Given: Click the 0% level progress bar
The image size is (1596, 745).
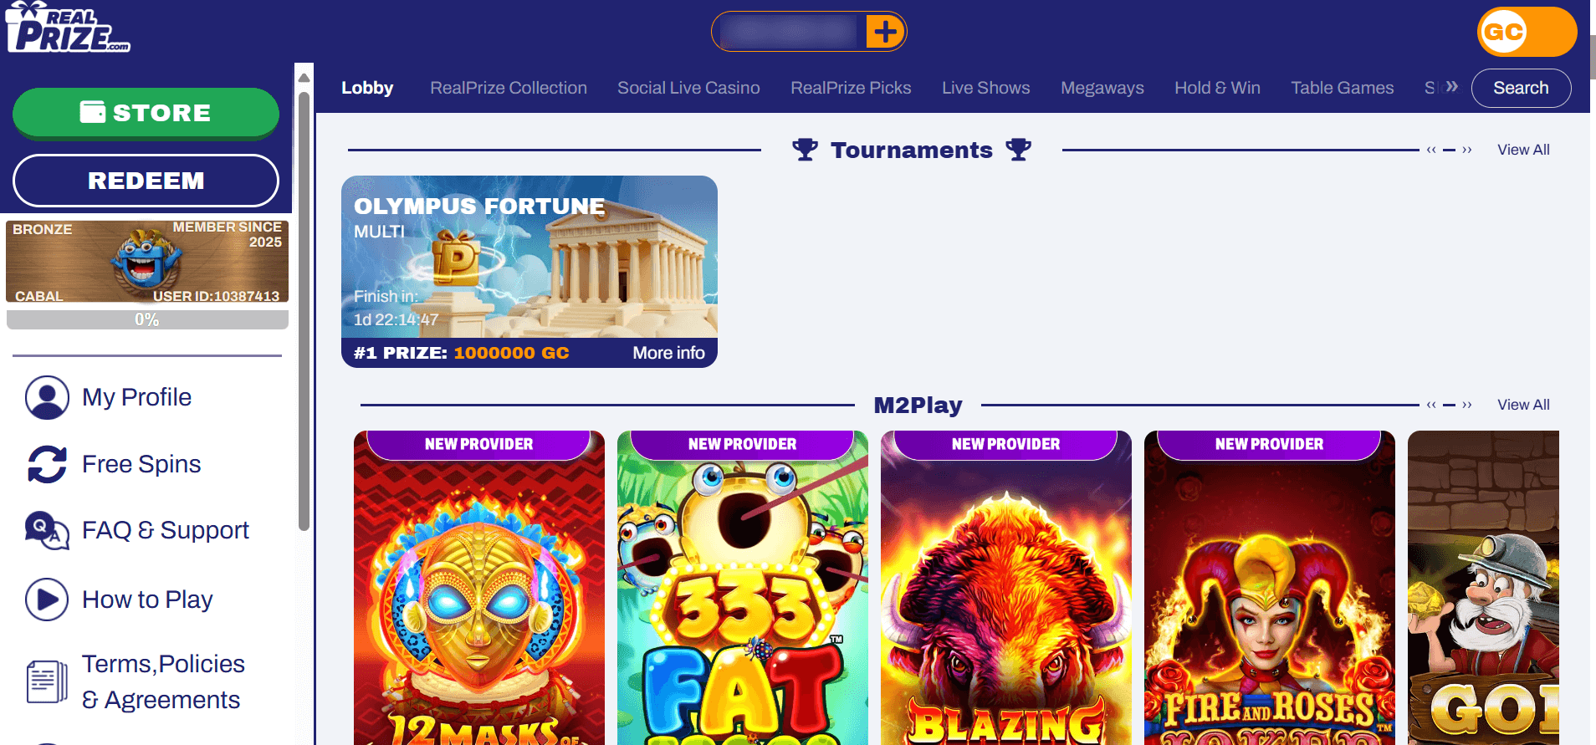Looking at the screenshot, I should point(147,319).
